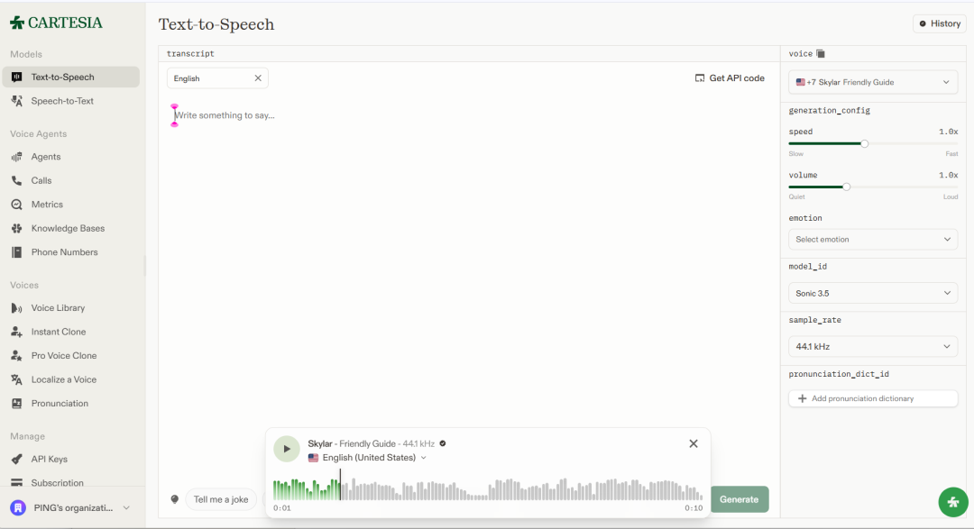Click the audio waveform progress bar
This screenshot has width=974, height=529.
click(488, 489)
